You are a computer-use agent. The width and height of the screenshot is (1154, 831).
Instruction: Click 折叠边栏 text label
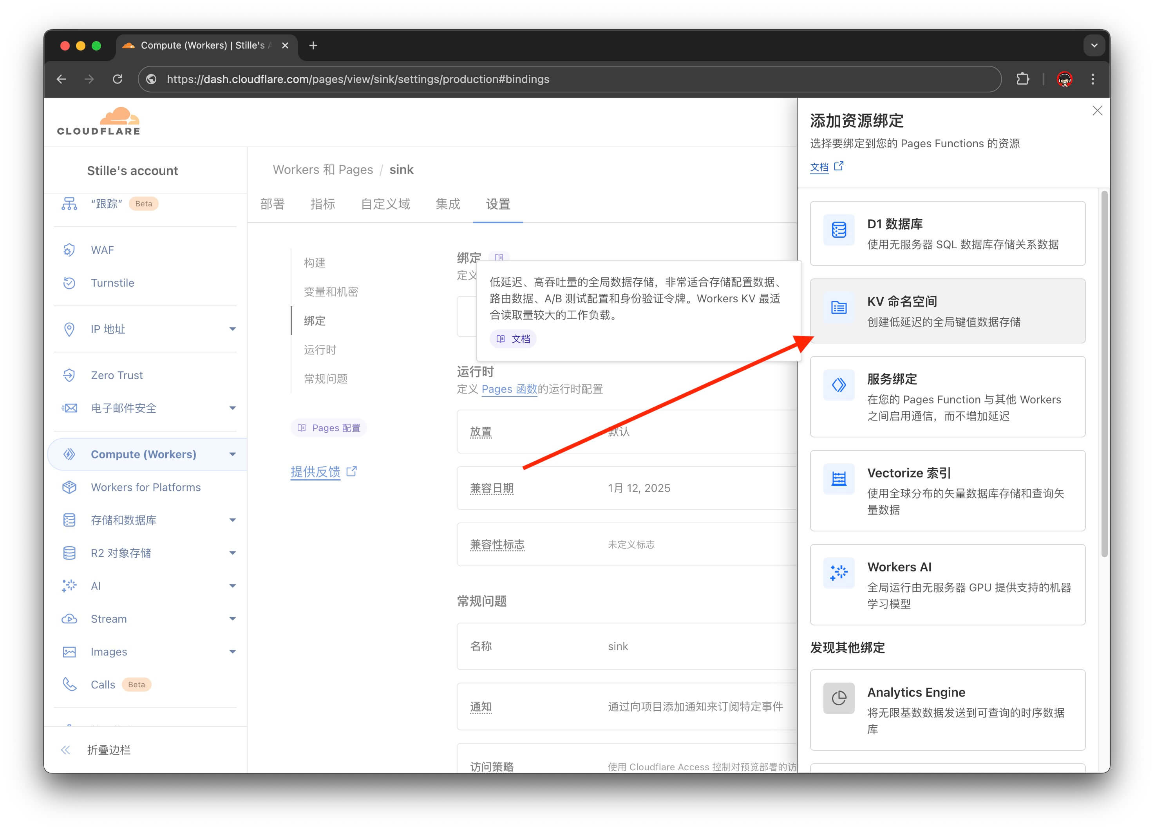point(109,750)
